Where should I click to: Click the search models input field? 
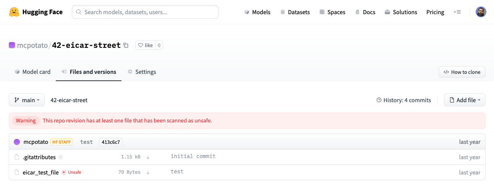pos(145,12)
